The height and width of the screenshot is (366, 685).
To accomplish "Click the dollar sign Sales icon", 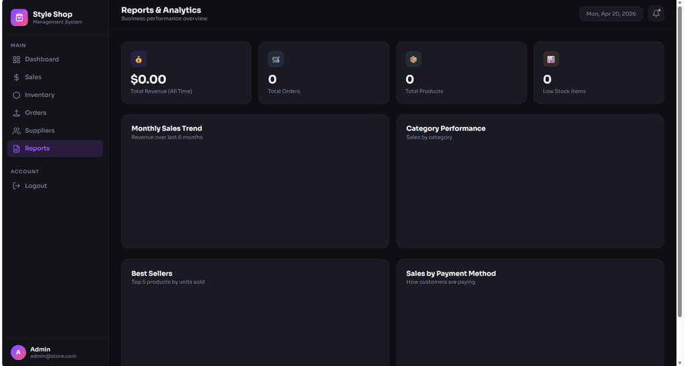I will 17,77.
